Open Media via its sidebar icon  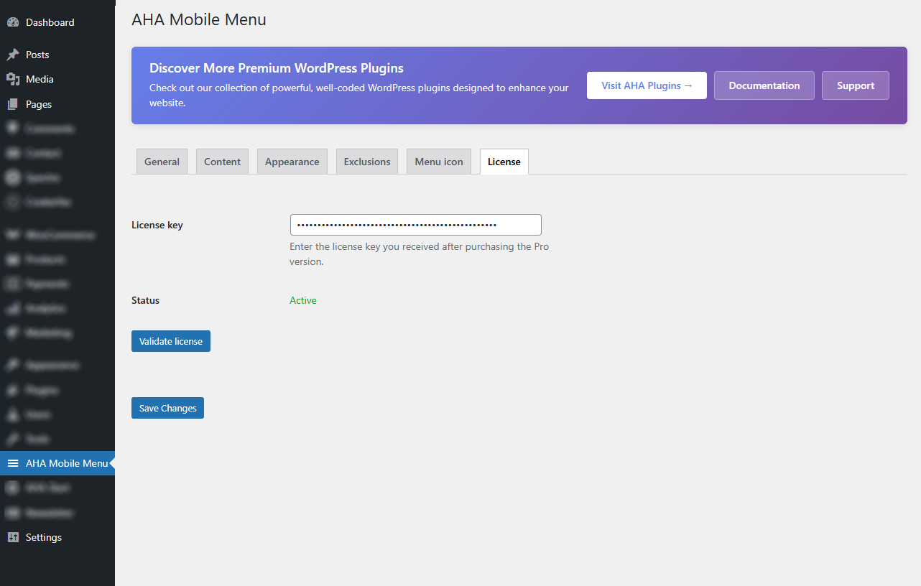(x=13, y=79)
